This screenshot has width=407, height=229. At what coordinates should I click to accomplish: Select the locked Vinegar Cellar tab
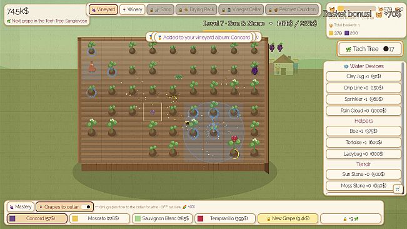point(241,9)
